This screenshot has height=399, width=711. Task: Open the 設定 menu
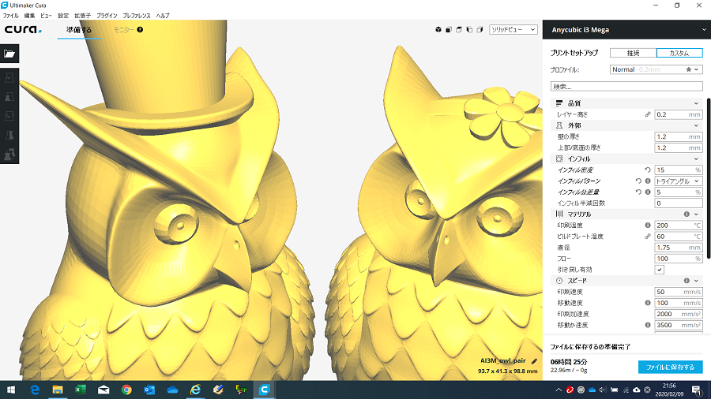tap(63, 16)
